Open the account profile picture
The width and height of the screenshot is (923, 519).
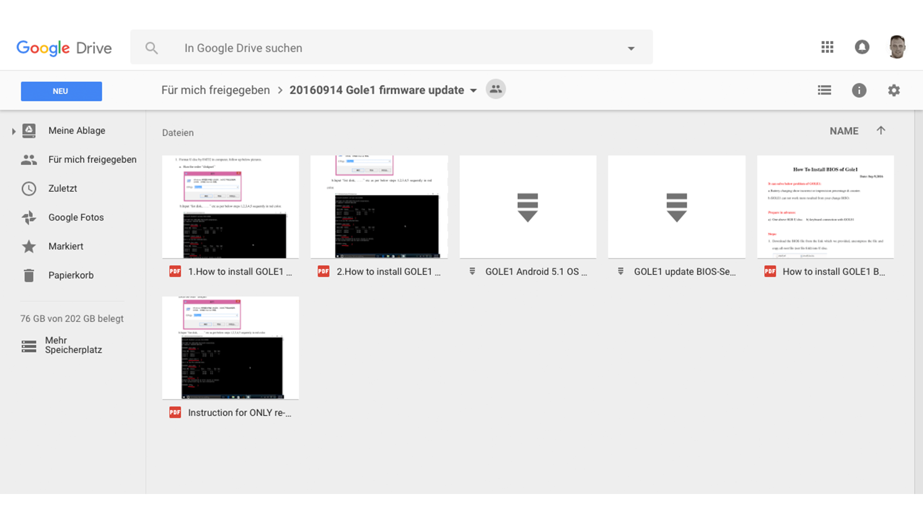click(x=897, y=47)
